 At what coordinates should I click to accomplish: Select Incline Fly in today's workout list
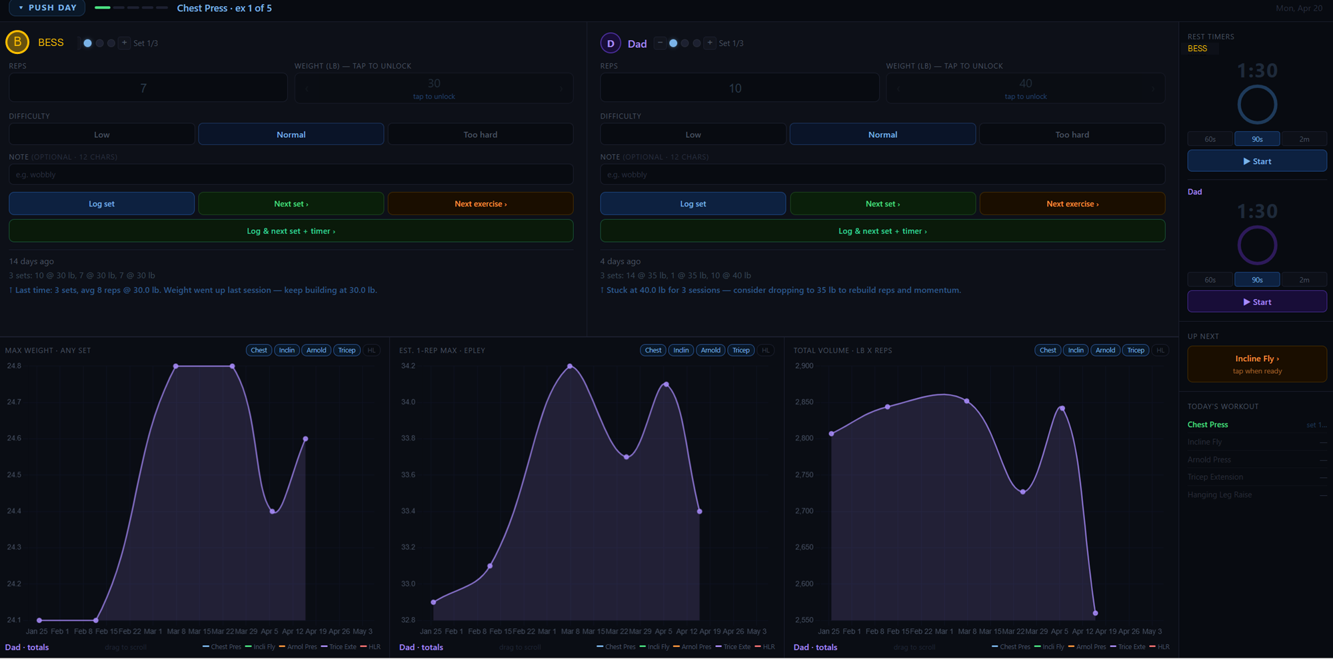point(1257,442)
